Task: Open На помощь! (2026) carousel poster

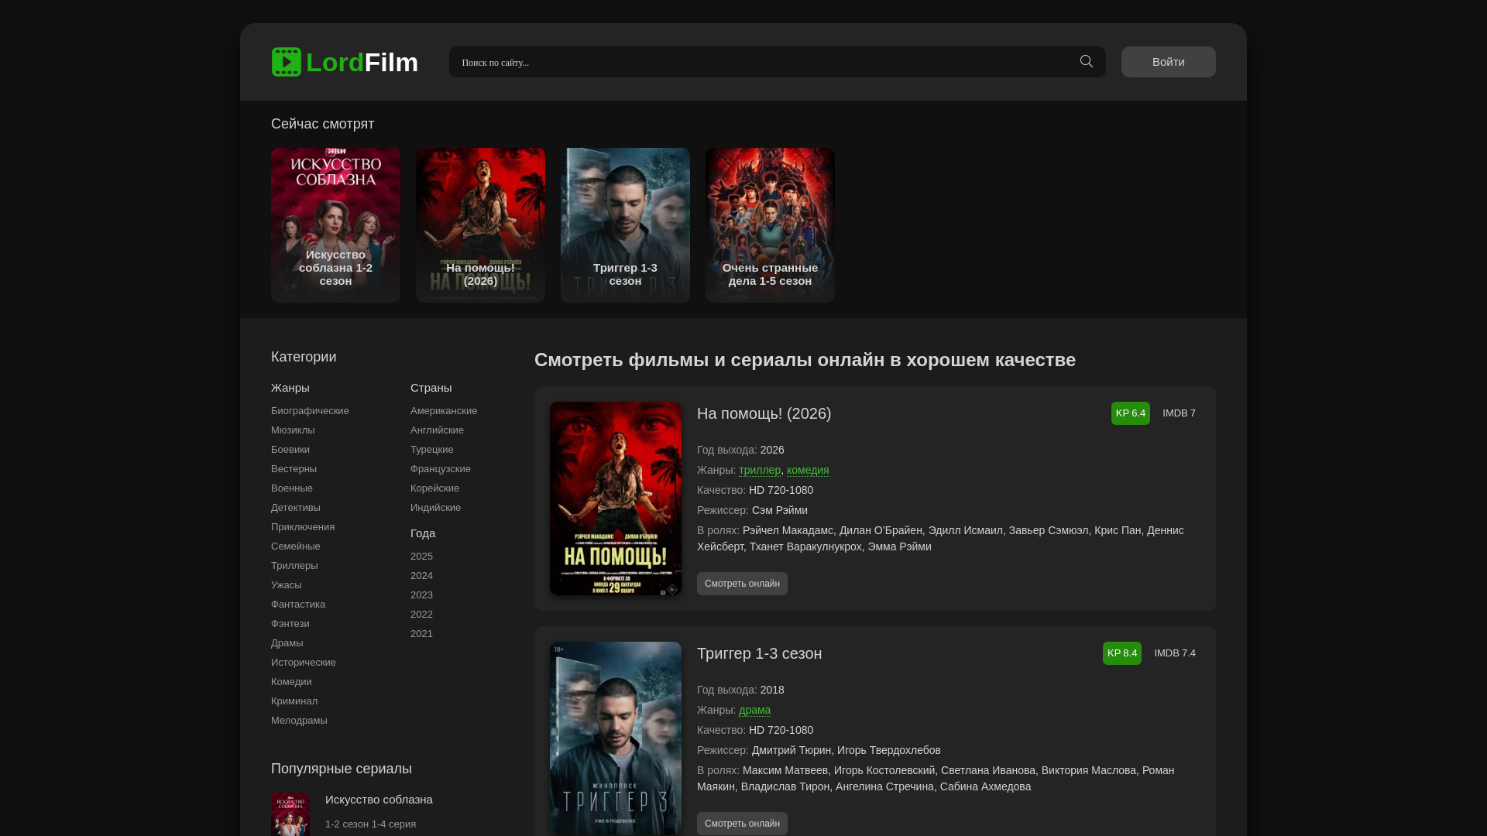Action: coord(480,225)
